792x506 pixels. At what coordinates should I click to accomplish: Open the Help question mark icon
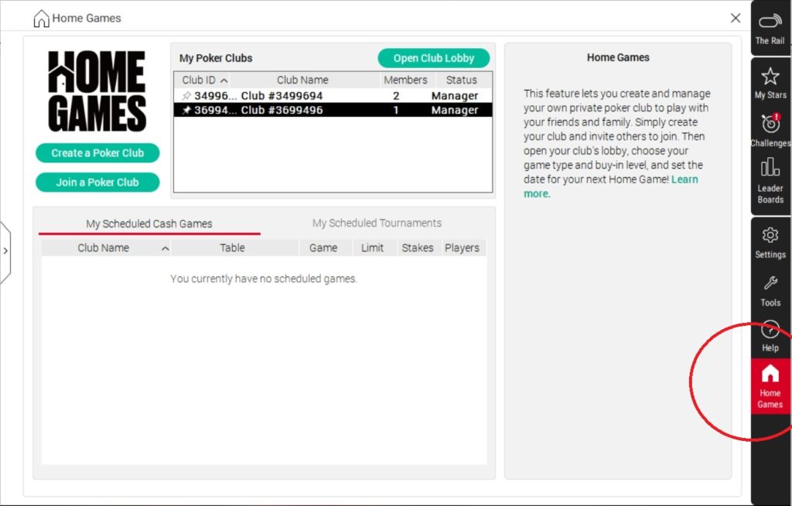pos(770,334)
